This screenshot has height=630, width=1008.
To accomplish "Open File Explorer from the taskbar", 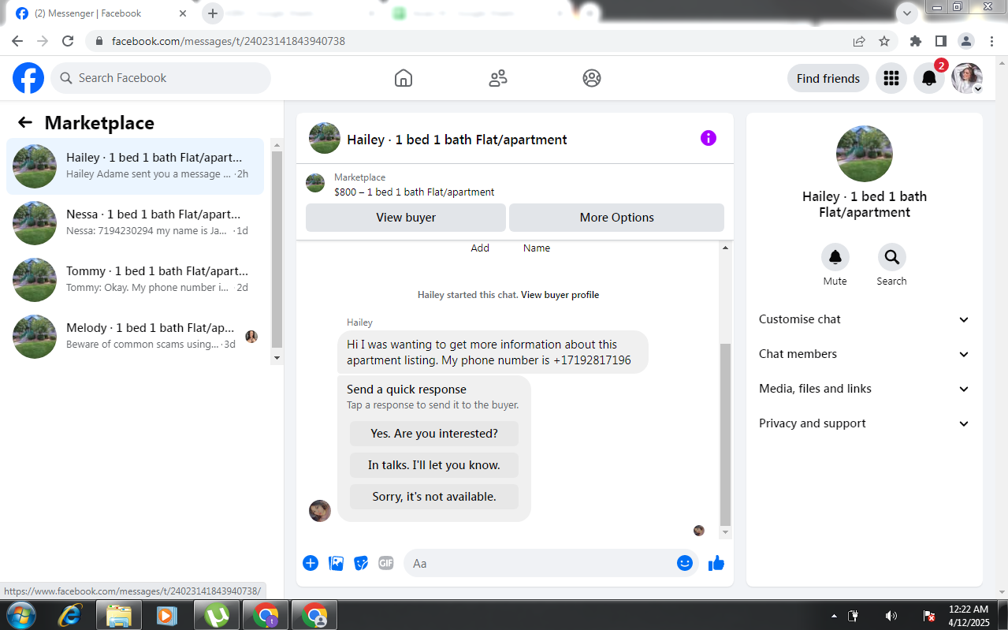I will [119, 615].
